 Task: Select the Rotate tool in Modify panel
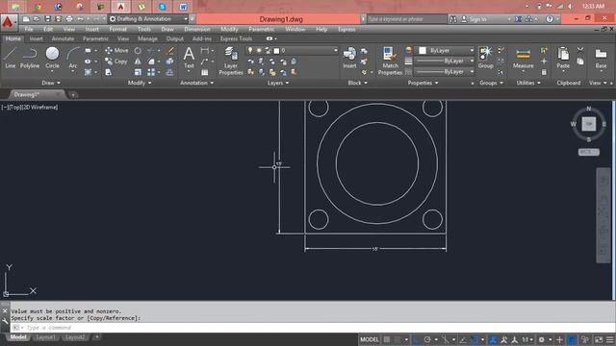(138, 51)
